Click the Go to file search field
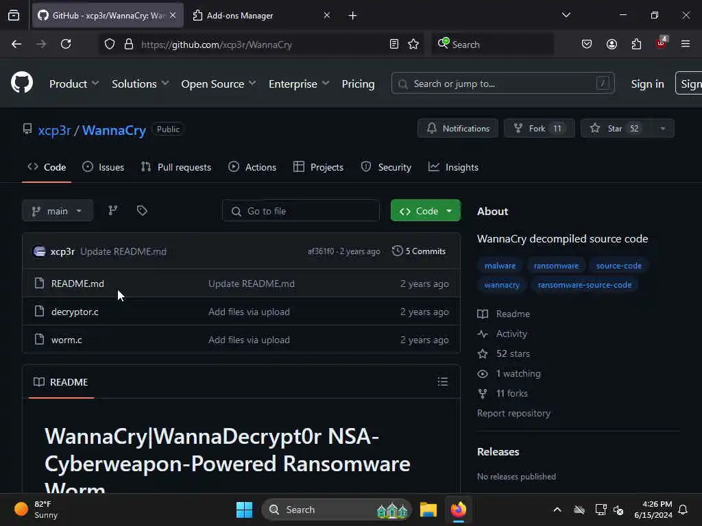This screenshot has width=702, height=526. [x=301, y=211]
